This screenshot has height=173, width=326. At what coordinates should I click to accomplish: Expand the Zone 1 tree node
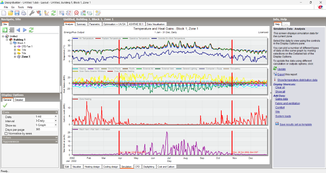tap(15, 57)
